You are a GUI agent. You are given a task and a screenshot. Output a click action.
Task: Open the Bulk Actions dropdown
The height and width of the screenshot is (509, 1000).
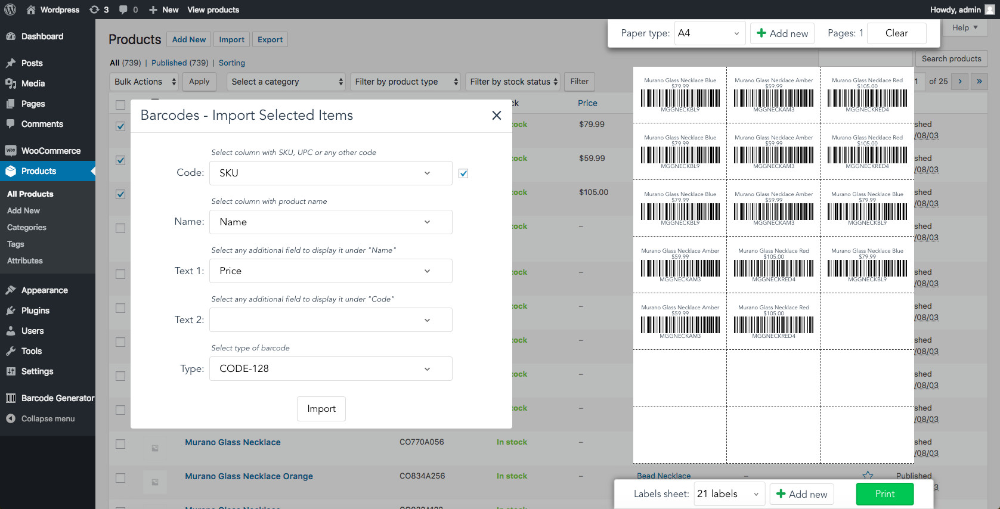[x=144, y=82]
